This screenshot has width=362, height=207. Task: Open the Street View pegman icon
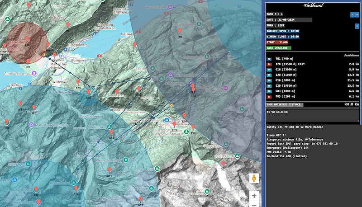point(254,178)
